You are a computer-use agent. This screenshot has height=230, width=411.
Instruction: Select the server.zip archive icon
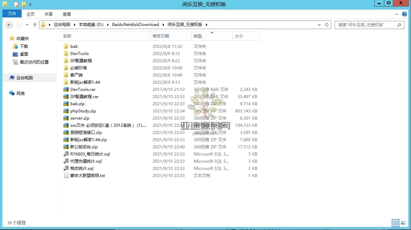(x=66, y=118)
